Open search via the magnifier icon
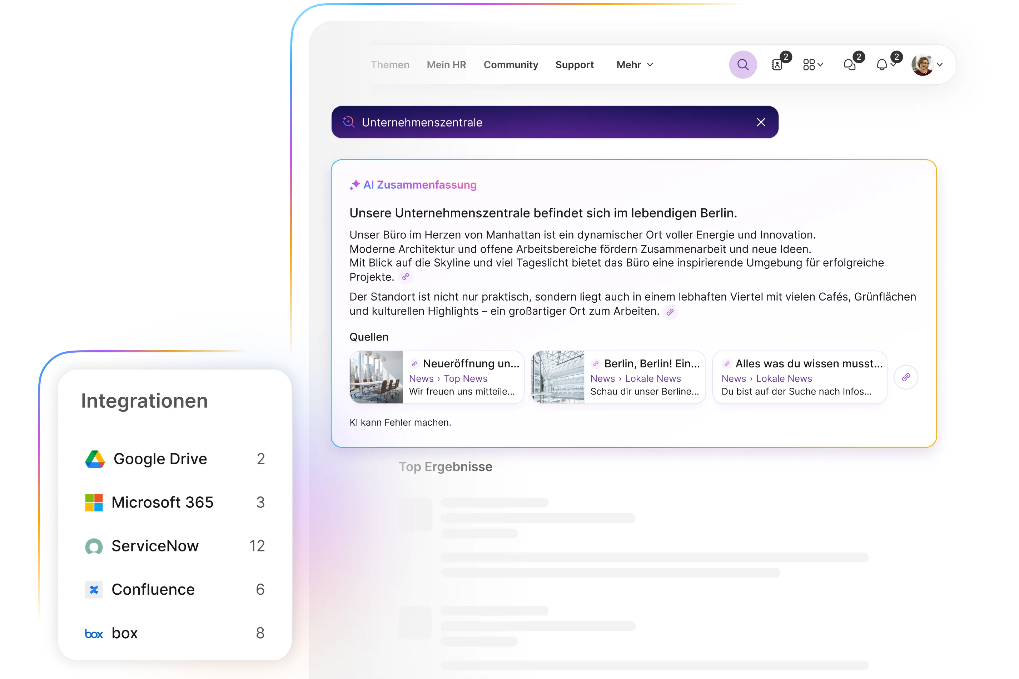The image size is (1019, 679). coord(743,65)
